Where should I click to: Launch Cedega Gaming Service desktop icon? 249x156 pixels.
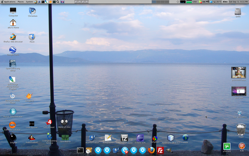pos(49,136)
